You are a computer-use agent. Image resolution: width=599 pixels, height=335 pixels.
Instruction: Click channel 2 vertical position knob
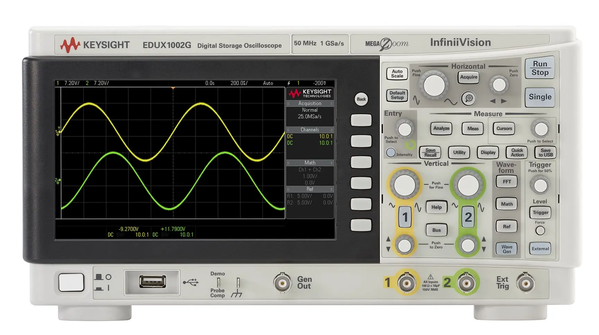click(468, 246)
